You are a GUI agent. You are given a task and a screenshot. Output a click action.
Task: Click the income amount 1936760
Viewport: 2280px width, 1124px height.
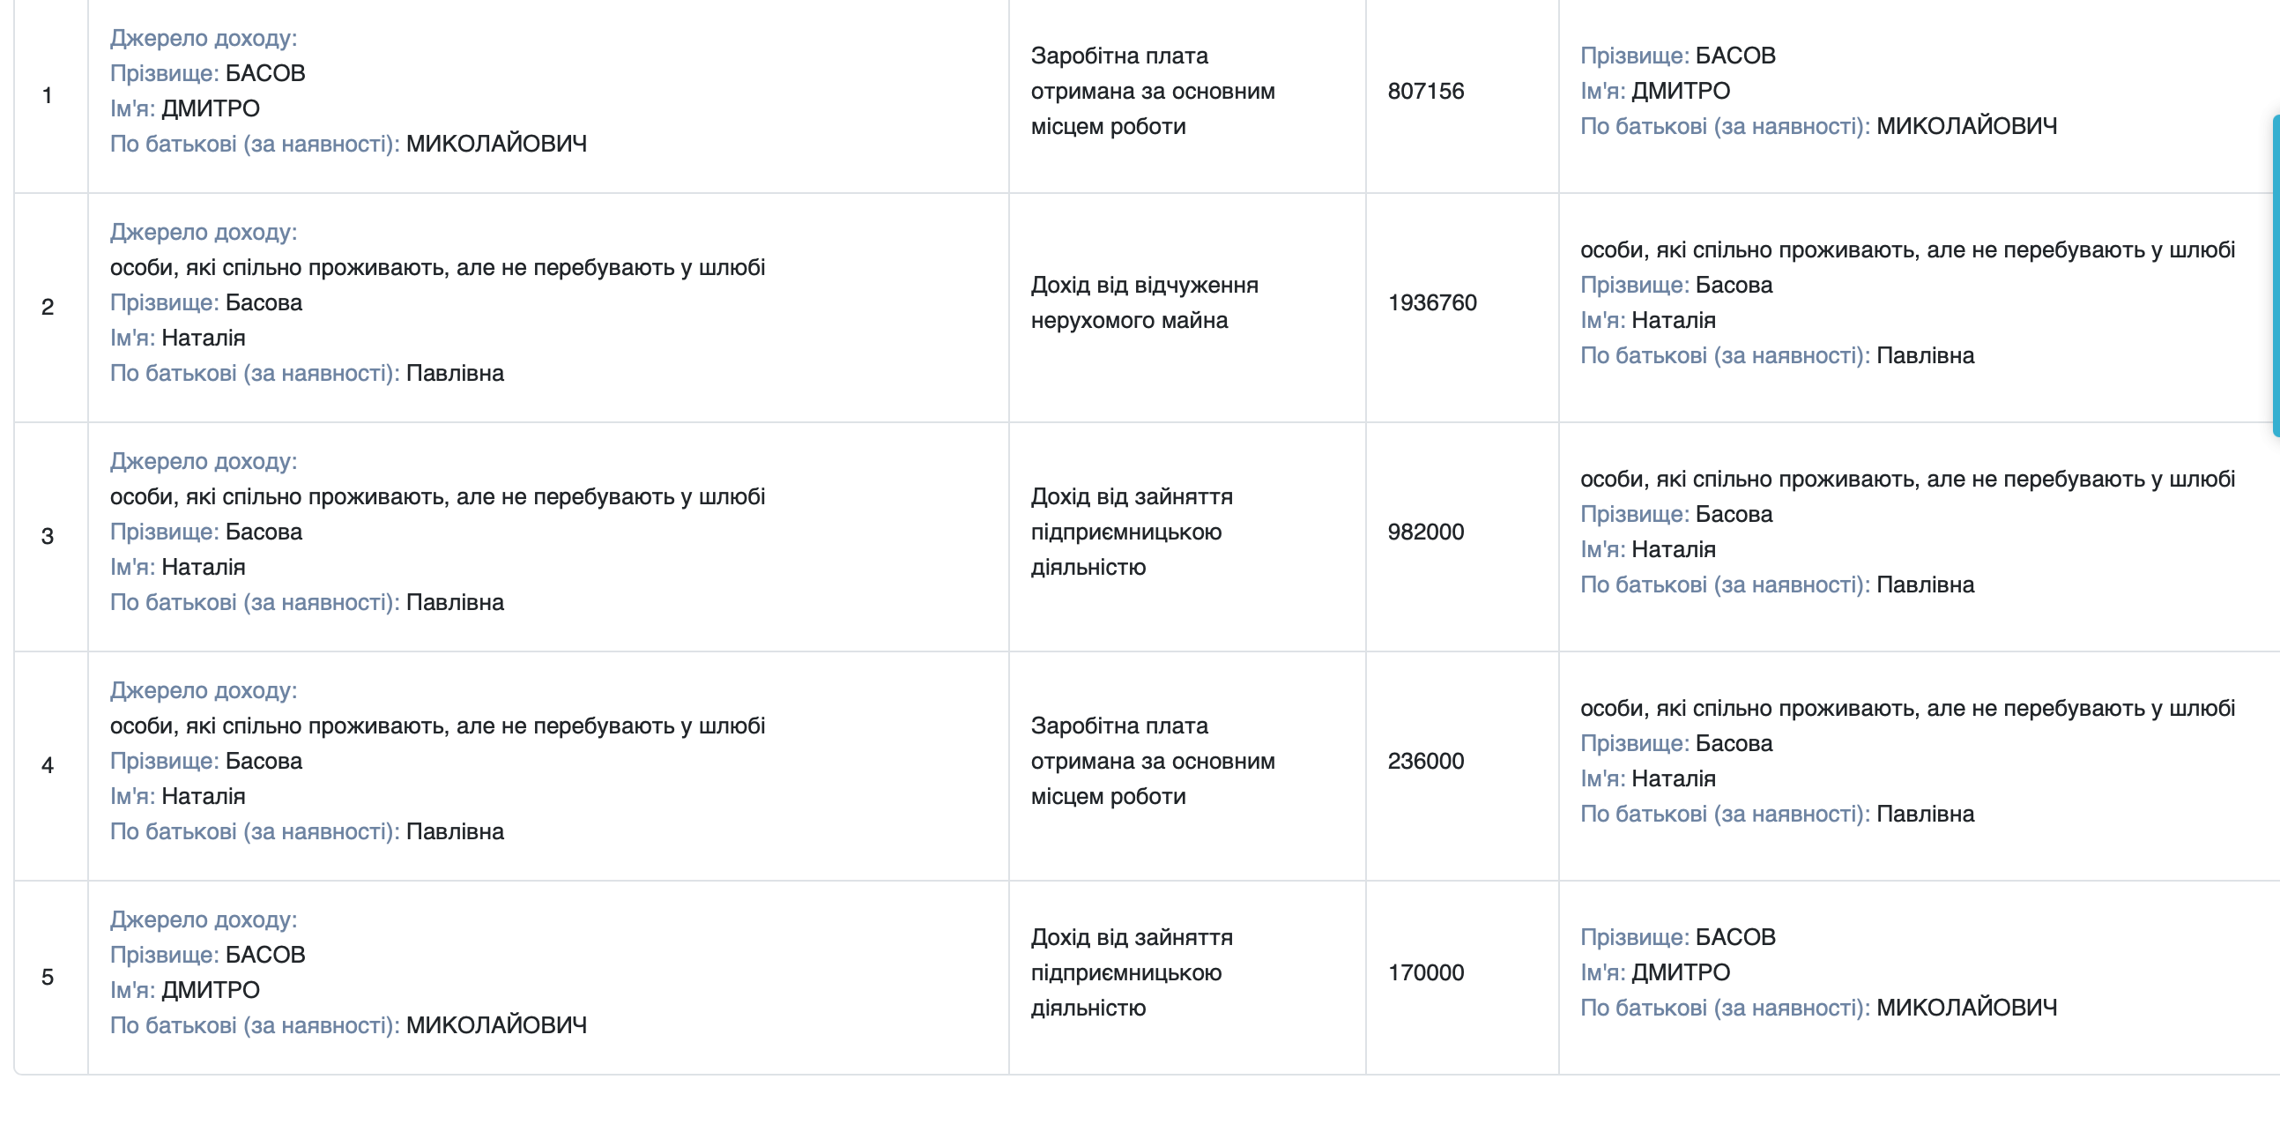(x=1431, y=302)
